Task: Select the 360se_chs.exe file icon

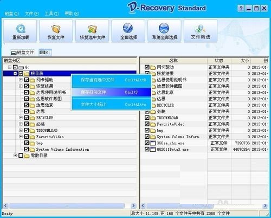Action: click(153, 143)
